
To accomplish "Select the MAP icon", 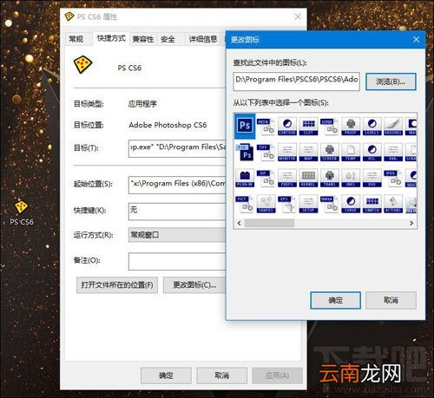I will pos(308,152).
